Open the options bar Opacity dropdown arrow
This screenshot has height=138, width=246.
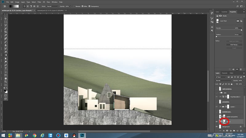pyautogui.click(x=70, y=6)
